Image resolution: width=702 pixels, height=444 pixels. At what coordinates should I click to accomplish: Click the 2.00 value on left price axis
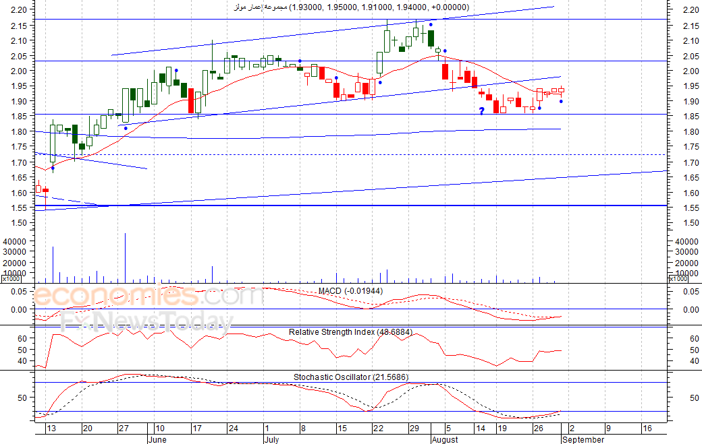pos(19,71)
